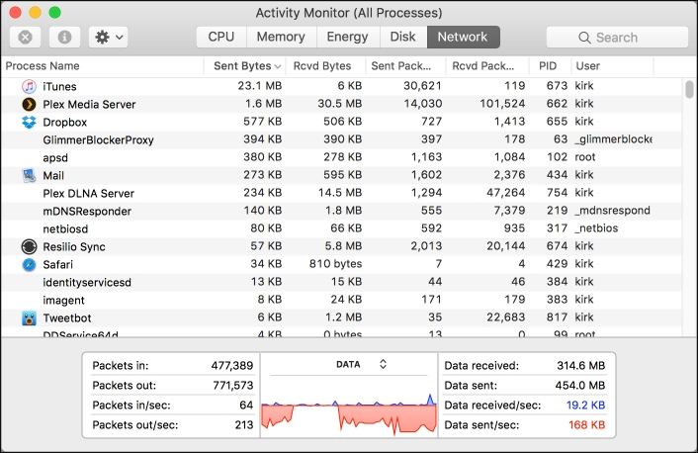The width and height of the screenshot is (698, 453).
Task: Click the process list vertical scrollbar
Action: (689, 207)
